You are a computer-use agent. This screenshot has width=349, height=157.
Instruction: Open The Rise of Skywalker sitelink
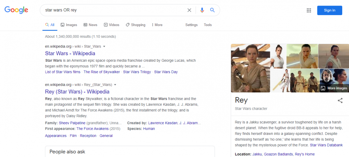pos(102,72)
